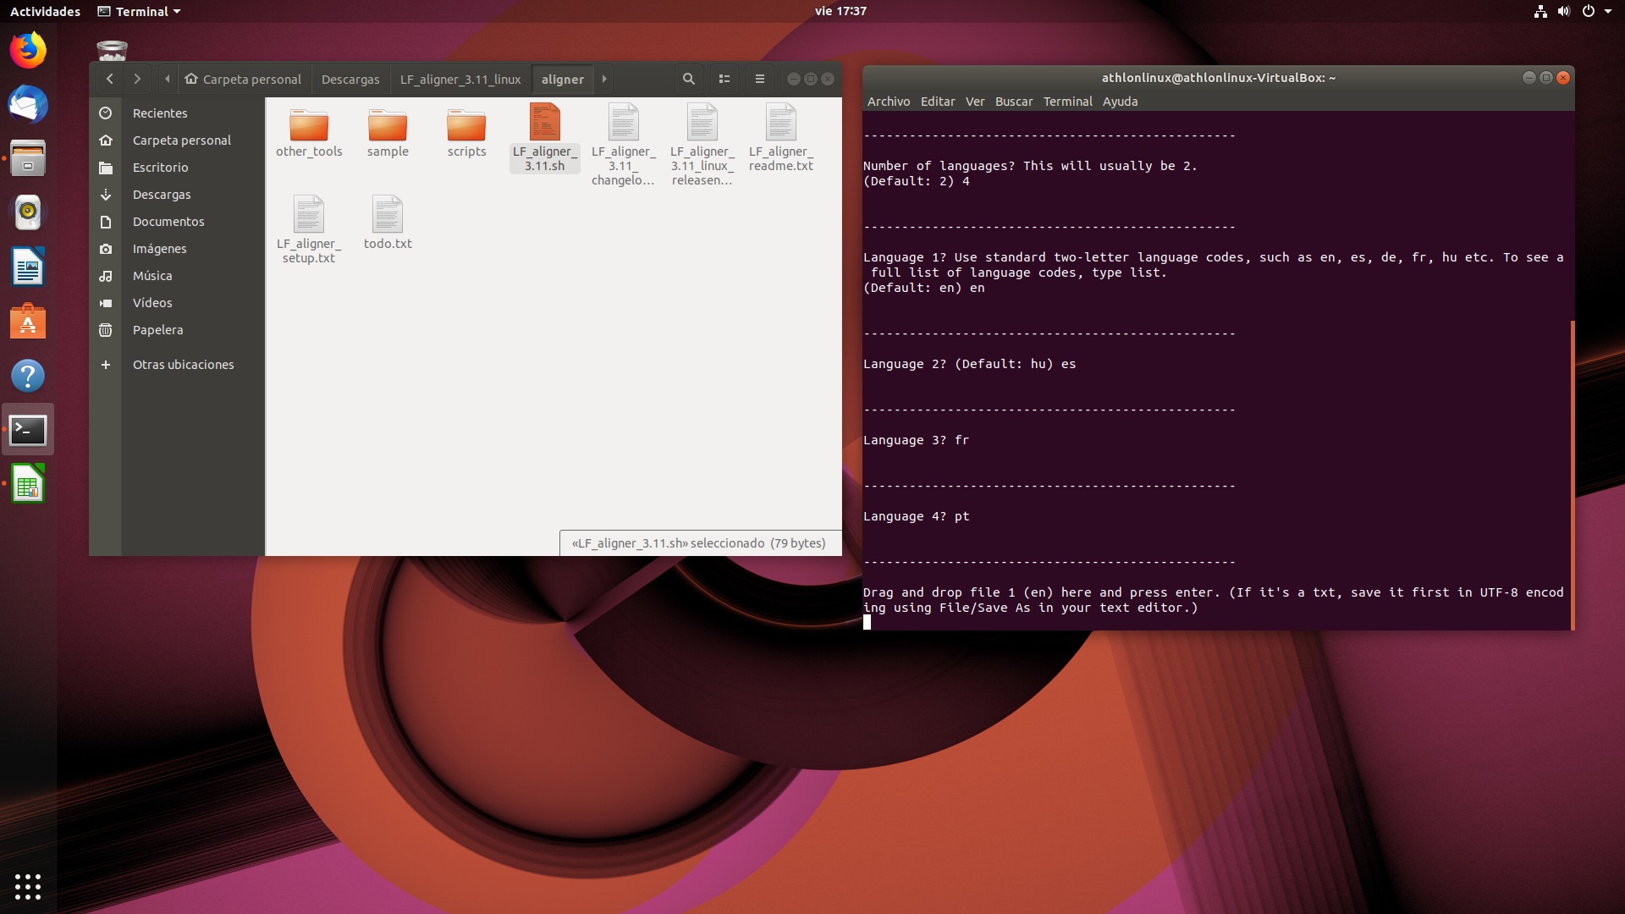Open the Show Applications grid
The width and height of the screenshot is (1625, 914).
click(28, 887)
